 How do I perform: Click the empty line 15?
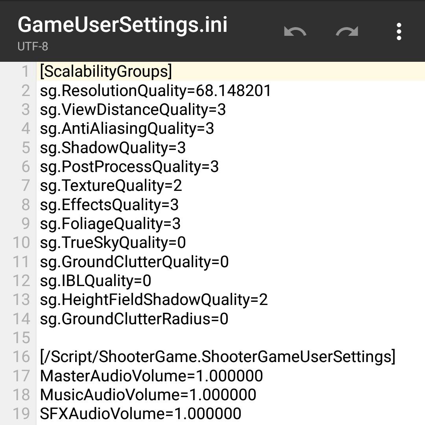197,338
